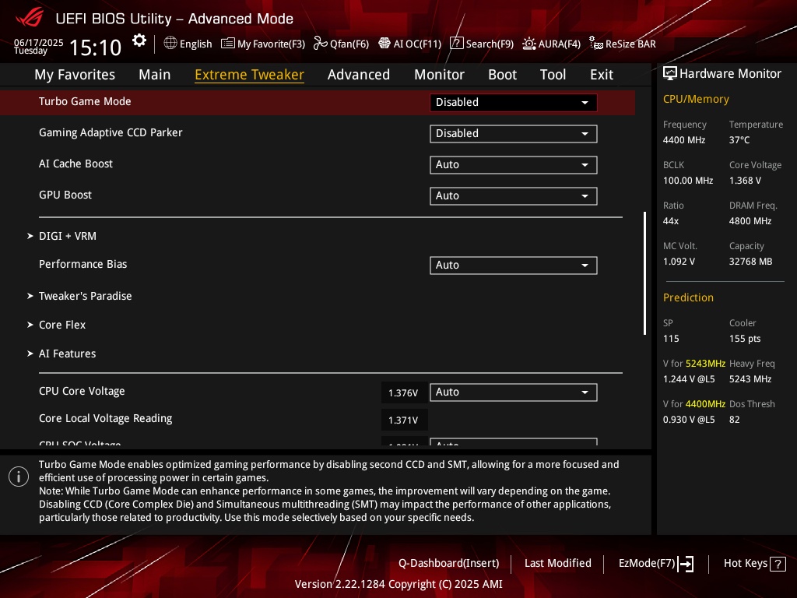Open the Turbo Game Mode dropdown
Viewport: 797px width, 598px height.
click(514, 102)
